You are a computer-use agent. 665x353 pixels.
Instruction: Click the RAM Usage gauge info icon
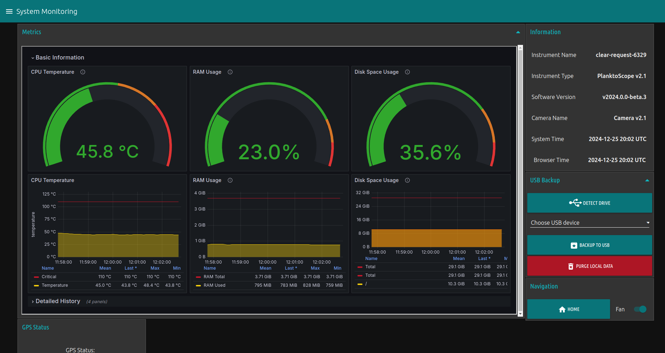click(x=230, y=72)
